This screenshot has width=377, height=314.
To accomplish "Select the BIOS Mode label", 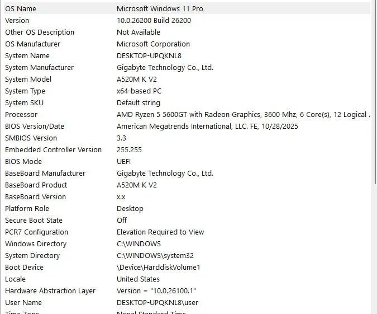I will (x=23, y=162).
